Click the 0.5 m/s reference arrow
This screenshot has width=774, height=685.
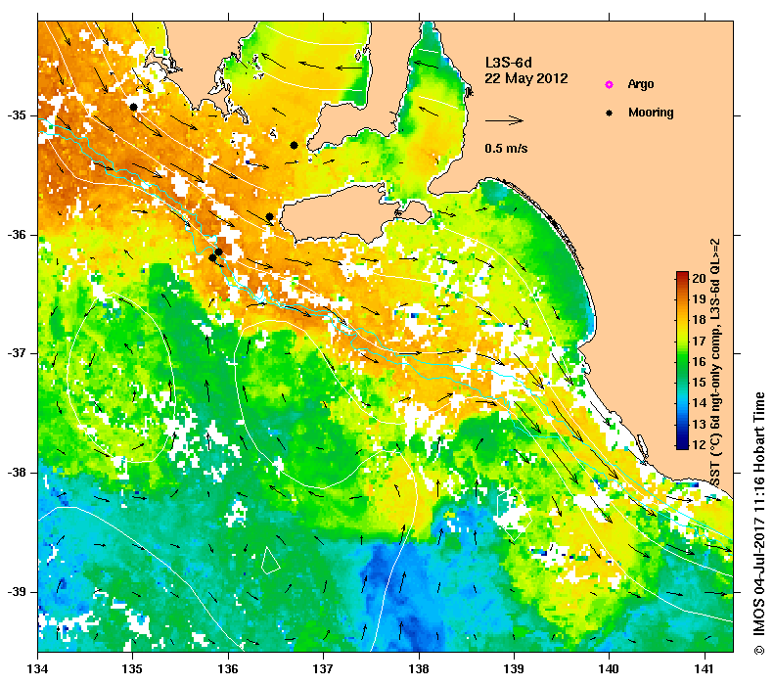pyautogui.click(x=504, y=120)
